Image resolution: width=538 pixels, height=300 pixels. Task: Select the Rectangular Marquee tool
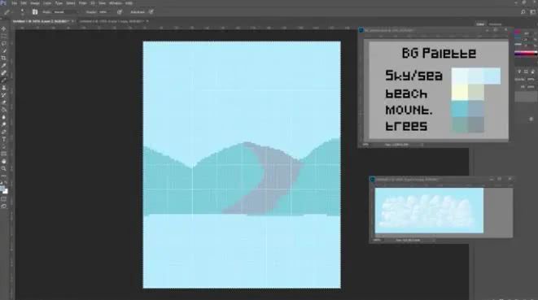4,37
